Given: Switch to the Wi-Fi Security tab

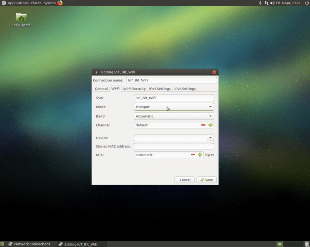Looking at the screenshot, I should pos(134,89).
